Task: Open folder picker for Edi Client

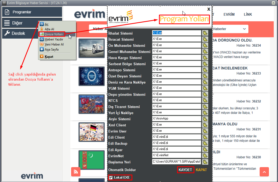Action: pos(205,137)
